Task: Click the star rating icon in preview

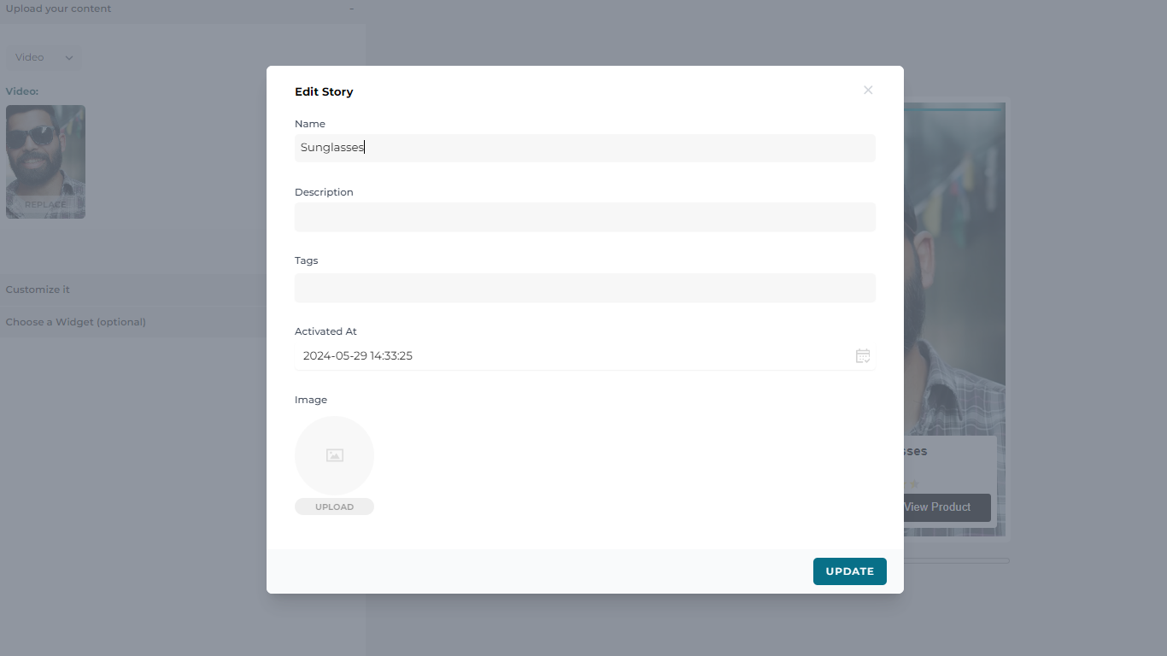Action: pos(913,483)
